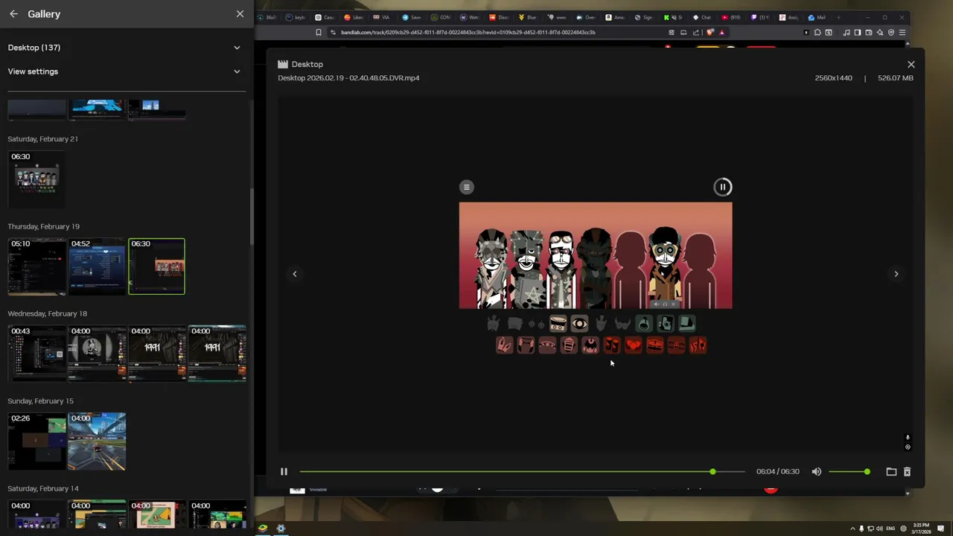Screen dimensions: 953x536
Task: Click the red heart icon in the video
Action: (x=633, y=345)
